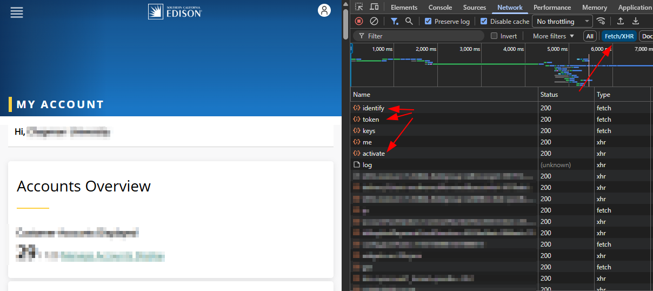Select the me request row
The image size is (653, 291).
501,142
